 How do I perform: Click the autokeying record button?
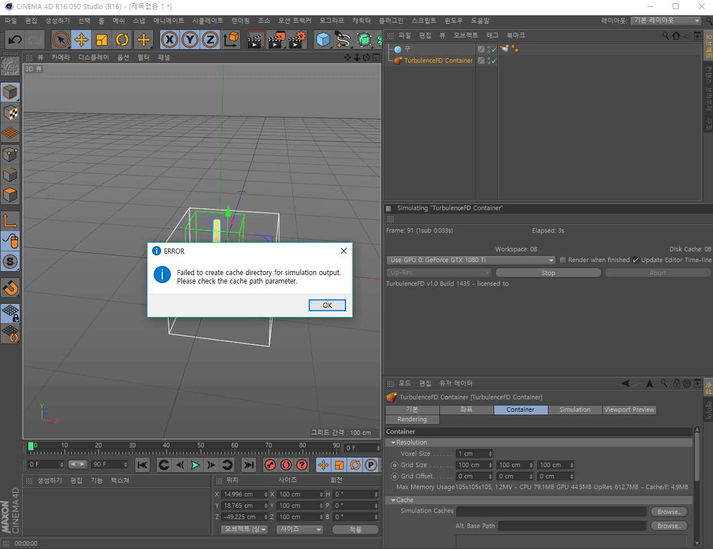pos(286,465)
